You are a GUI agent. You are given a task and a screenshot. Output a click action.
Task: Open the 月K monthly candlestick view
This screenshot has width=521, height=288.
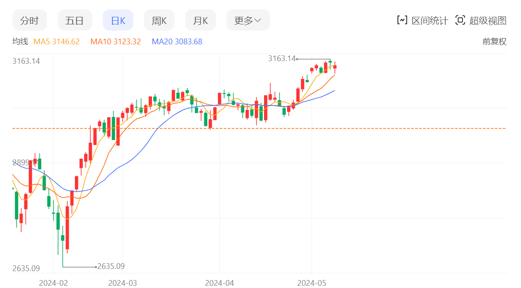[x=200, y=20]
